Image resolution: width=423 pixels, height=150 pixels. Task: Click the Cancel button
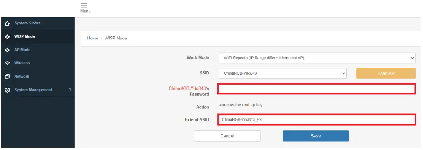point(227,136)
